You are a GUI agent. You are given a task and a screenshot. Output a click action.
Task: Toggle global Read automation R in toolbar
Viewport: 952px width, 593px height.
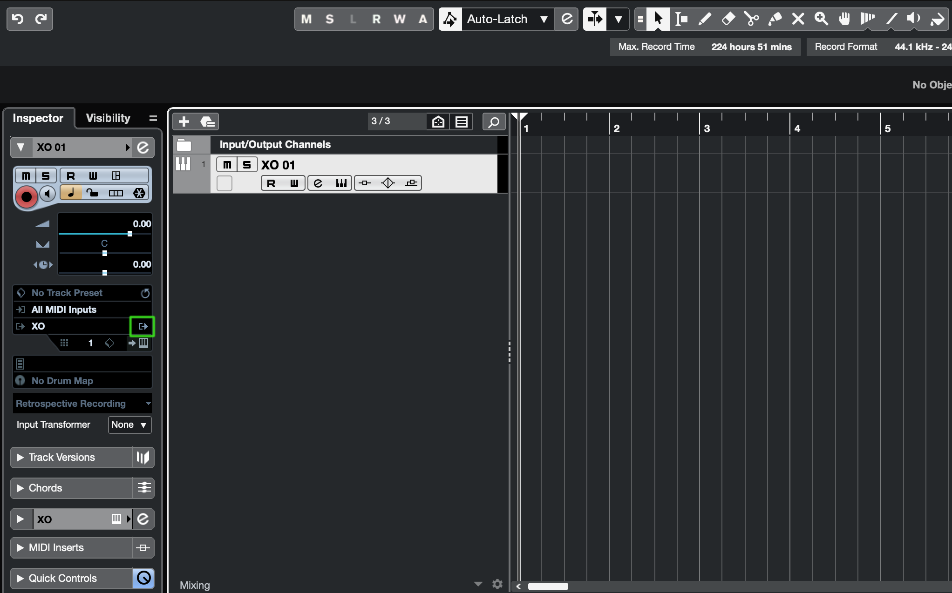pos(376,19)
